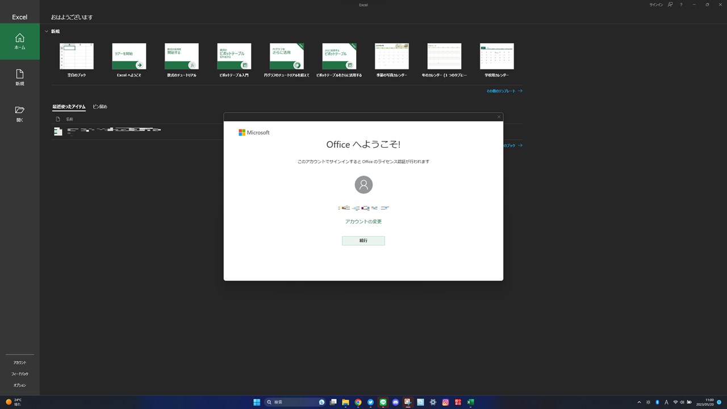Open Settings gear icon on taskbar
The height and width of the screenshot is (409, 727).
pyautogui.click(x=433, y=402)
